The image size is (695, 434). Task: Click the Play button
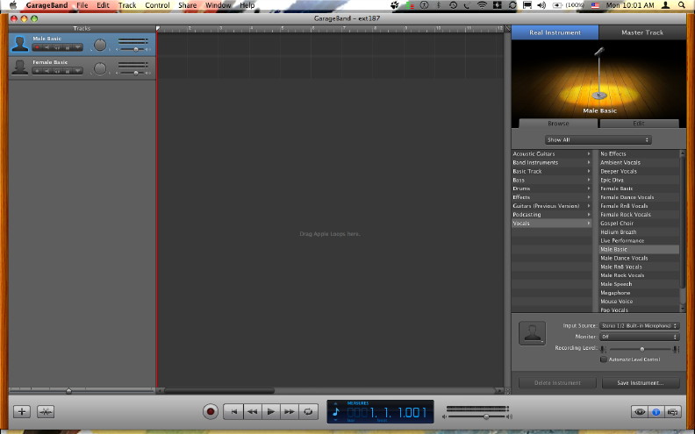click(x=271, y=411)
